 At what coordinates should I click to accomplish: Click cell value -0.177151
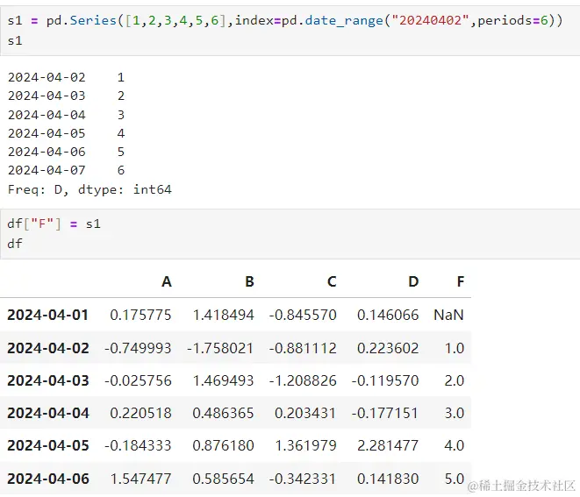385,413
